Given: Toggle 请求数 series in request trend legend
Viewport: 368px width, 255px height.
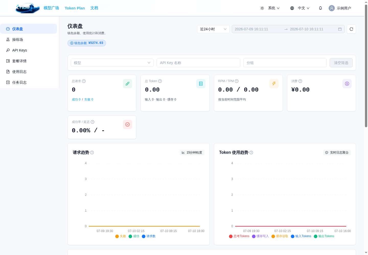Looking at the screenshot, I should (x=149, y=236).
